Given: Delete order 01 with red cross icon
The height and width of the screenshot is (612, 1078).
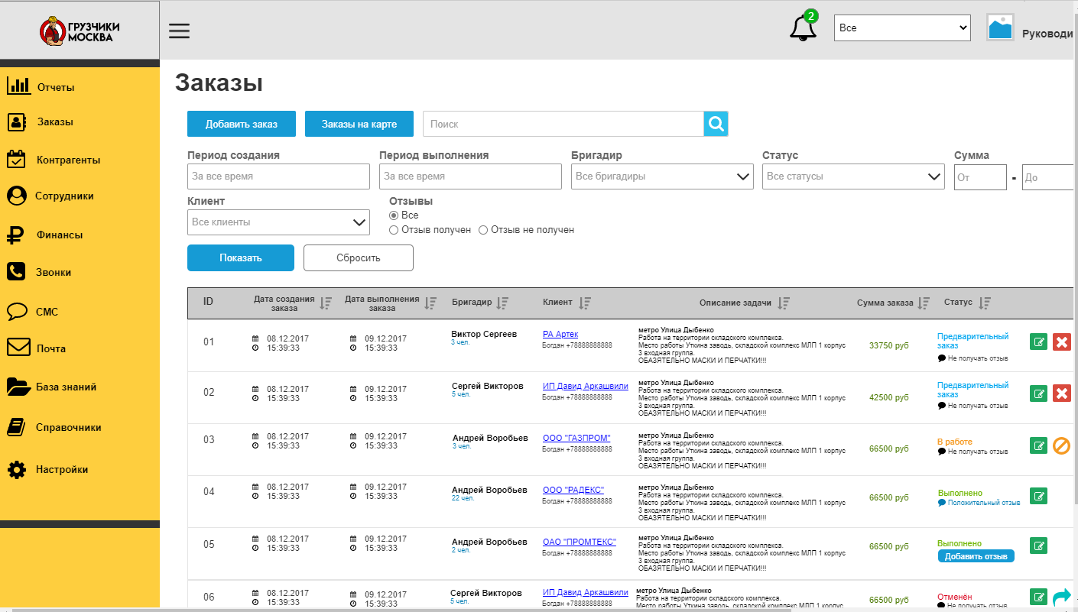Looking at the screenshot, I should click(x=1061, y=342).
